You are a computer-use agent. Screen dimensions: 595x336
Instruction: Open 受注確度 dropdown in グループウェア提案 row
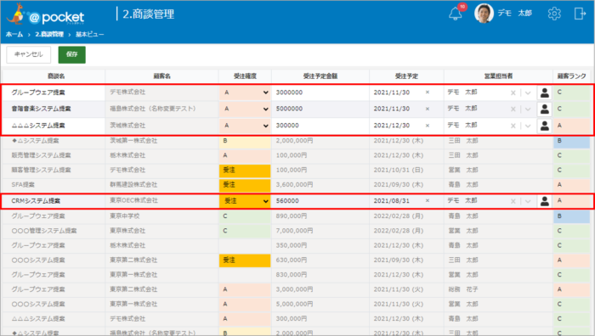pyautogui.click(x=245, y=92)
